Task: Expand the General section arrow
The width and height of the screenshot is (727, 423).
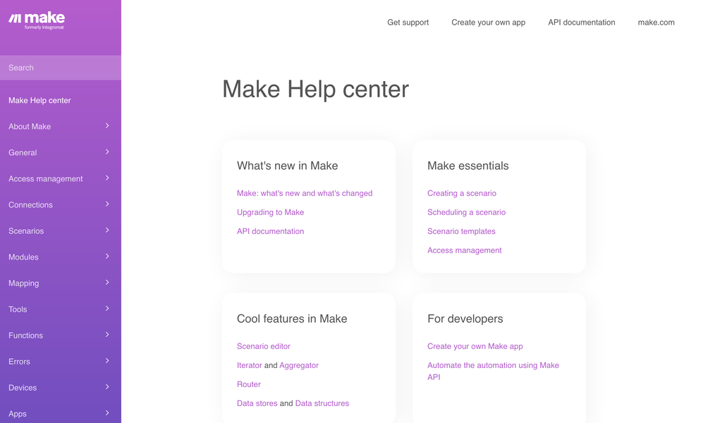Action: point(107,152)
